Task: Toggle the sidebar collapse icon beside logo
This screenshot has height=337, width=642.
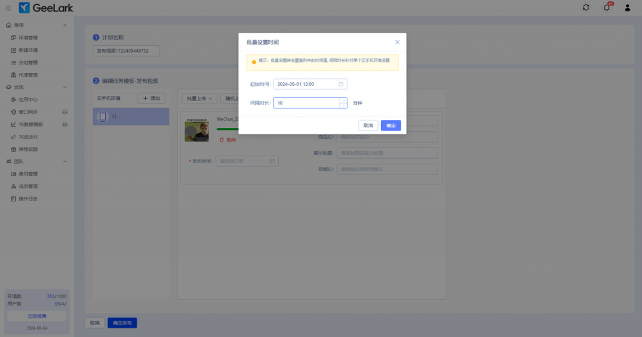Action: (8, 8)
